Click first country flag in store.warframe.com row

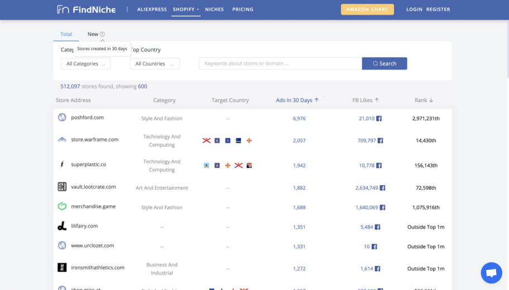click(207, 141)
